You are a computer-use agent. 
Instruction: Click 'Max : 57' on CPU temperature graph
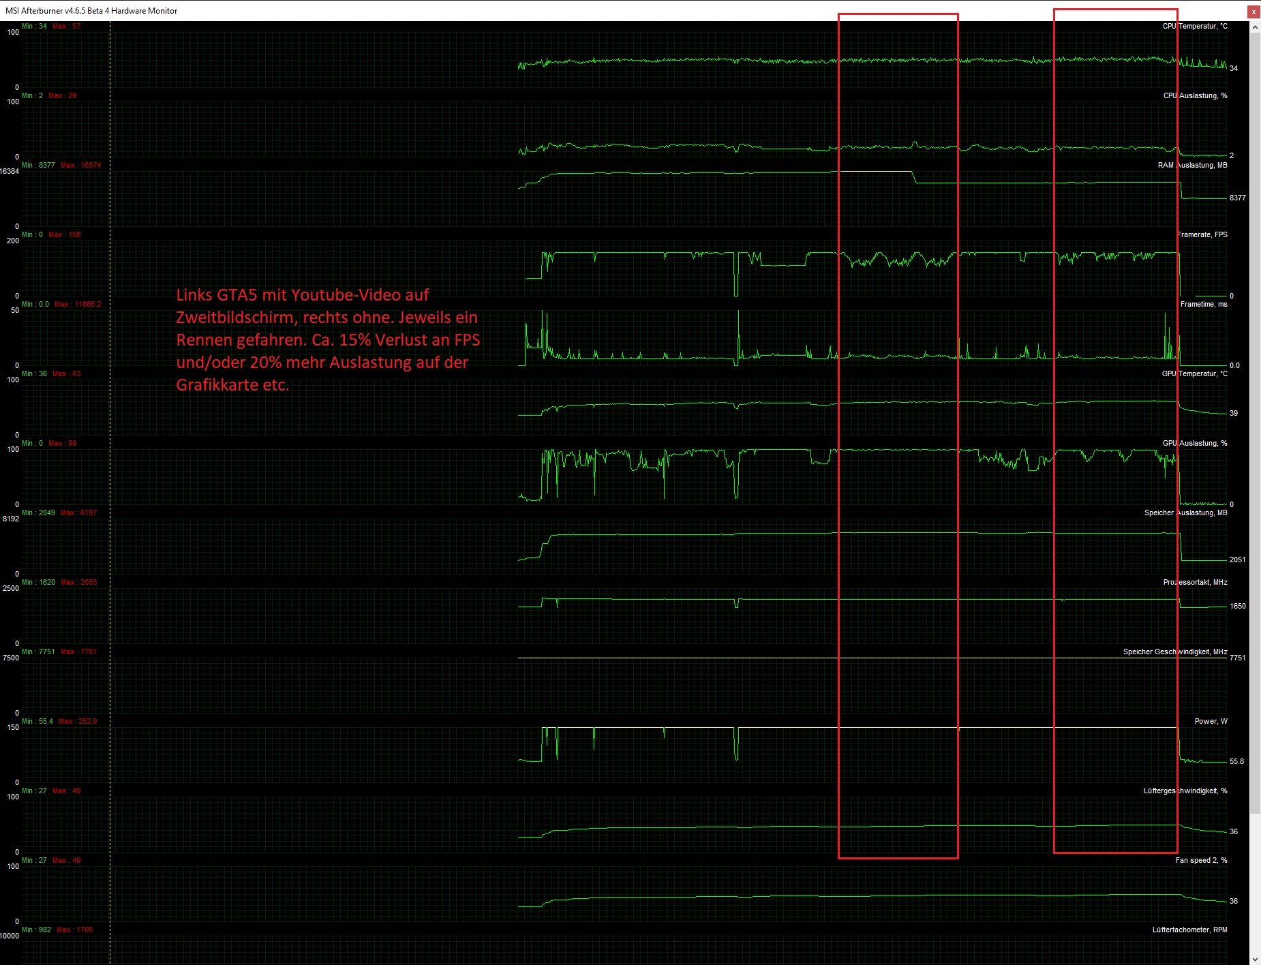tap(66, 26)
